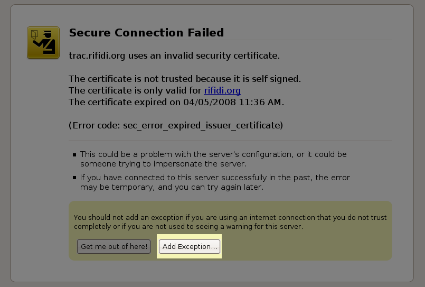Viewport: 425px width, 287px height.
Task: Click the sec_error_expired_issuer_certificate error code
Action: [x=199, y=125]
